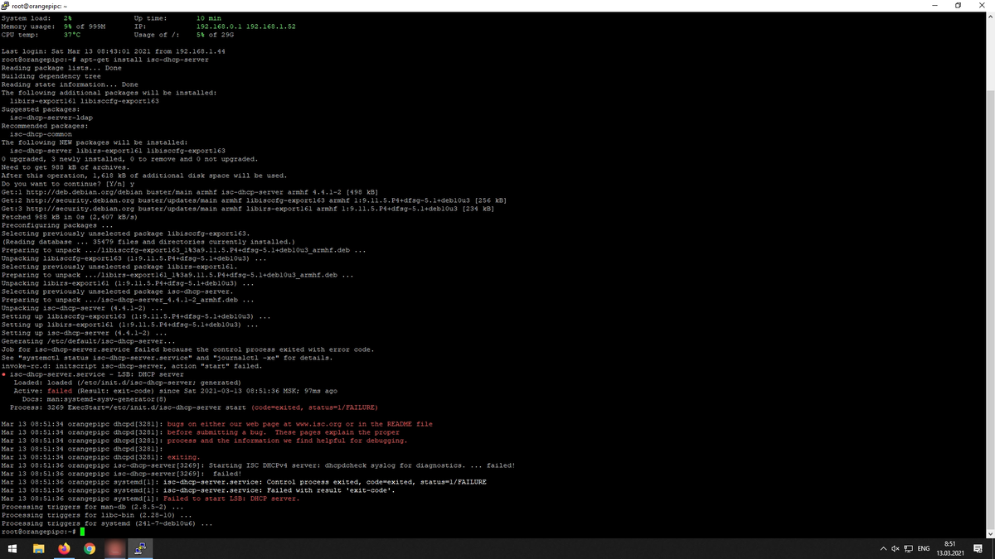995x559 pixels.
Task: Restore down the PuTTY window
Action: tap(959, 6)
